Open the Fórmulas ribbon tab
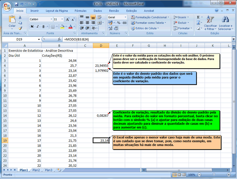 pyautogui.click(x=81, y=10)
